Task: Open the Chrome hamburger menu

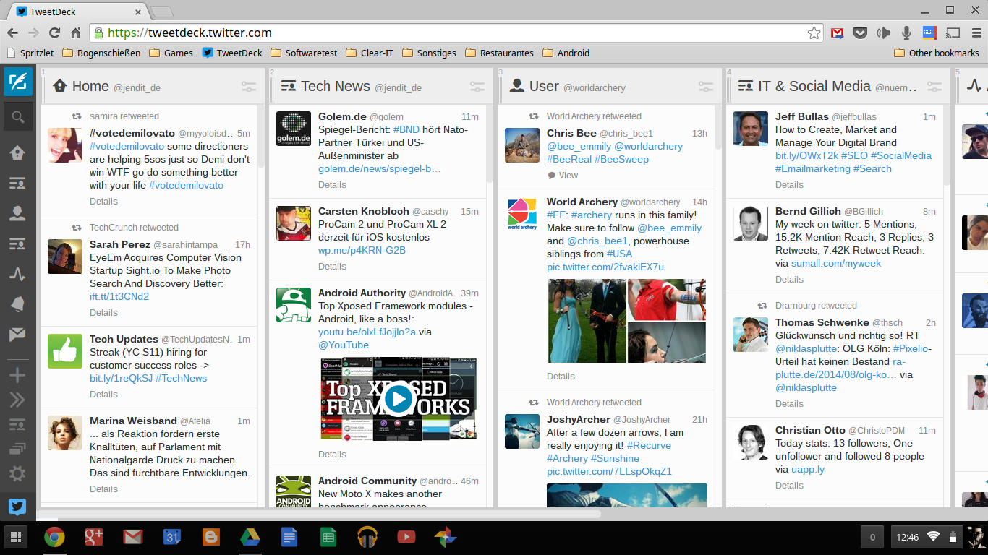Action: (x=975, y=33)
